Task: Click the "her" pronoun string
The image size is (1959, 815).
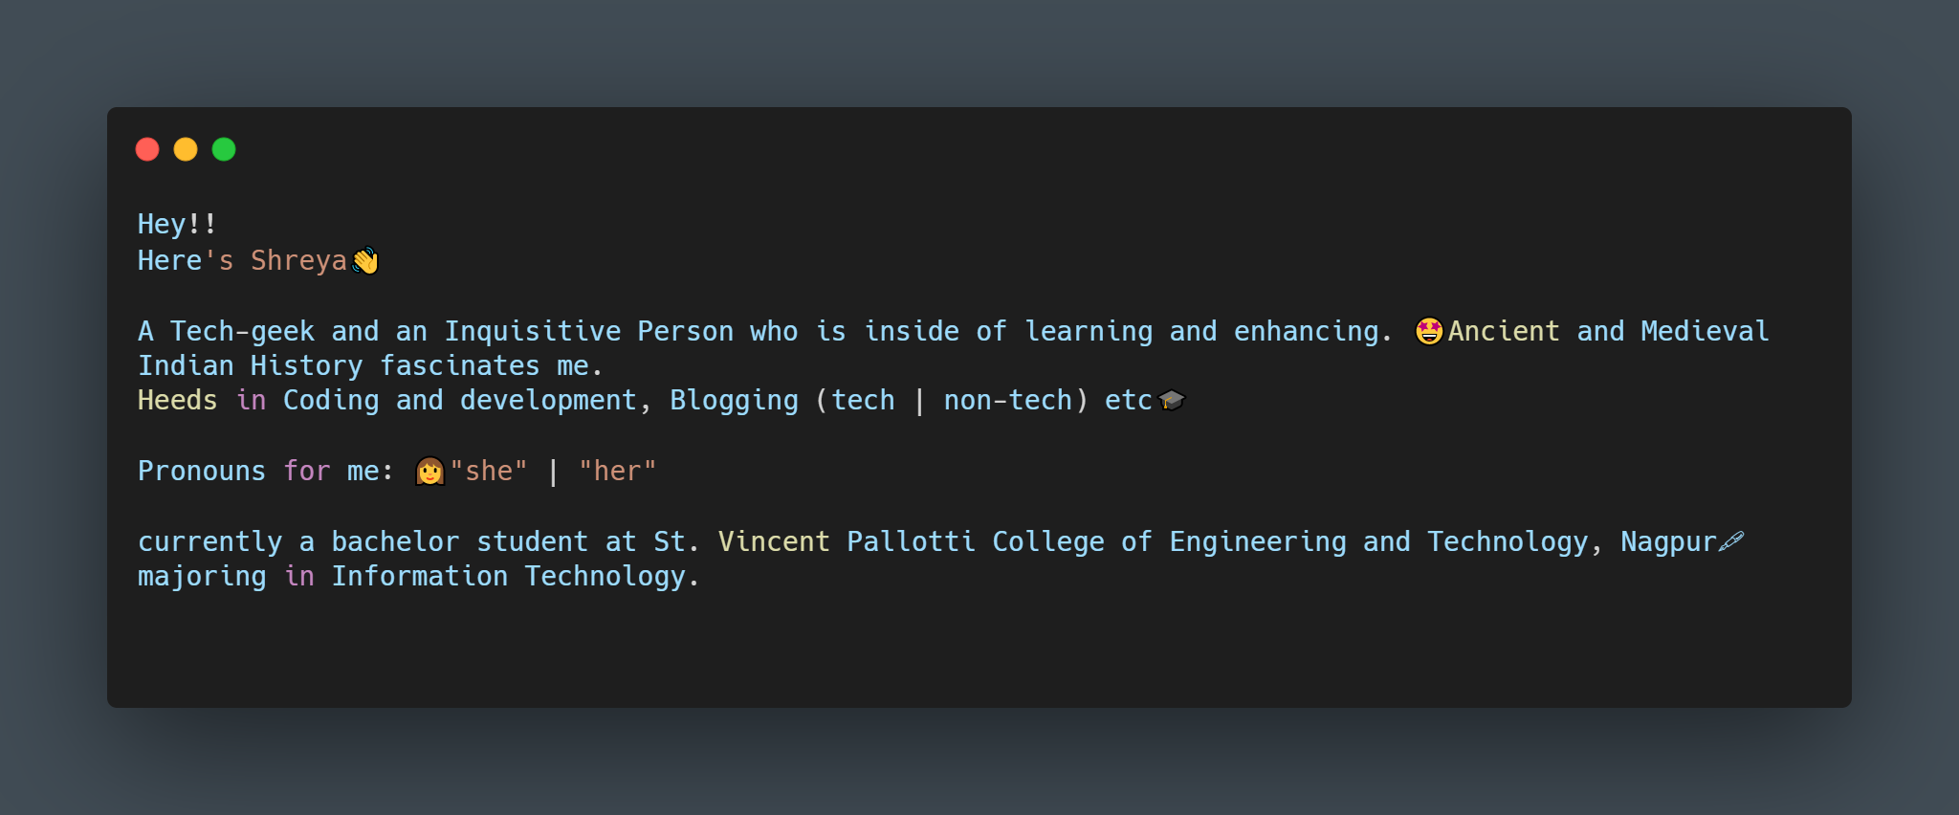Action: 618,471
